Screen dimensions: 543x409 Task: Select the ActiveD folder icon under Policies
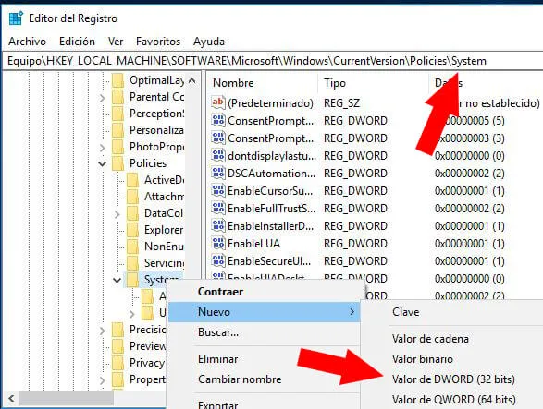point(132,180)
